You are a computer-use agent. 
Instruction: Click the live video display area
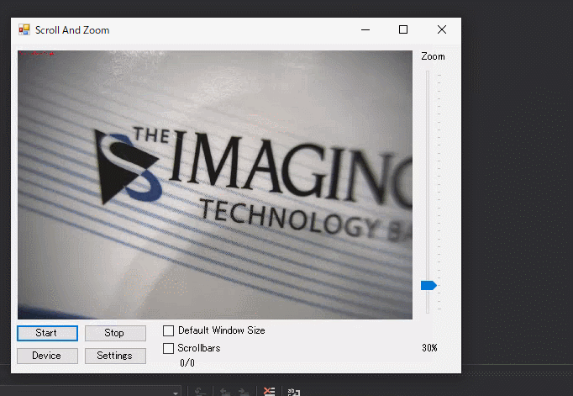click(215, 185)
